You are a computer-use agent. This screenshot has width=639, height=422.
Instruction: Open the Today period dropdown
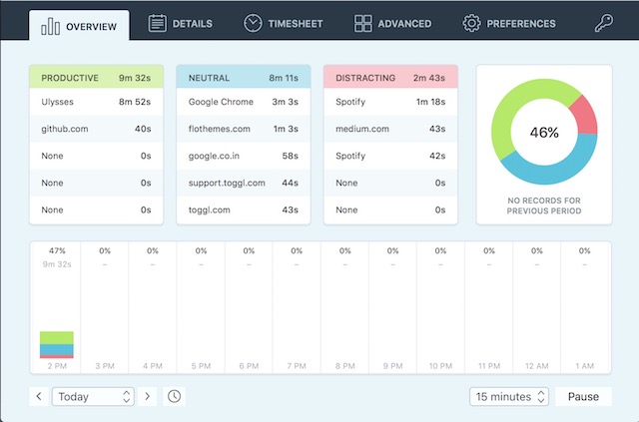click(x=94, y=396)
